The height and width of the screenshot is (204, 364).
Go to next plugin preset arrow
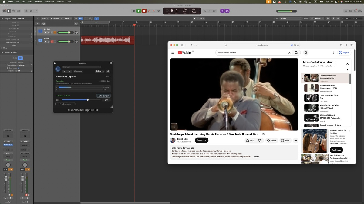[69, 71]
